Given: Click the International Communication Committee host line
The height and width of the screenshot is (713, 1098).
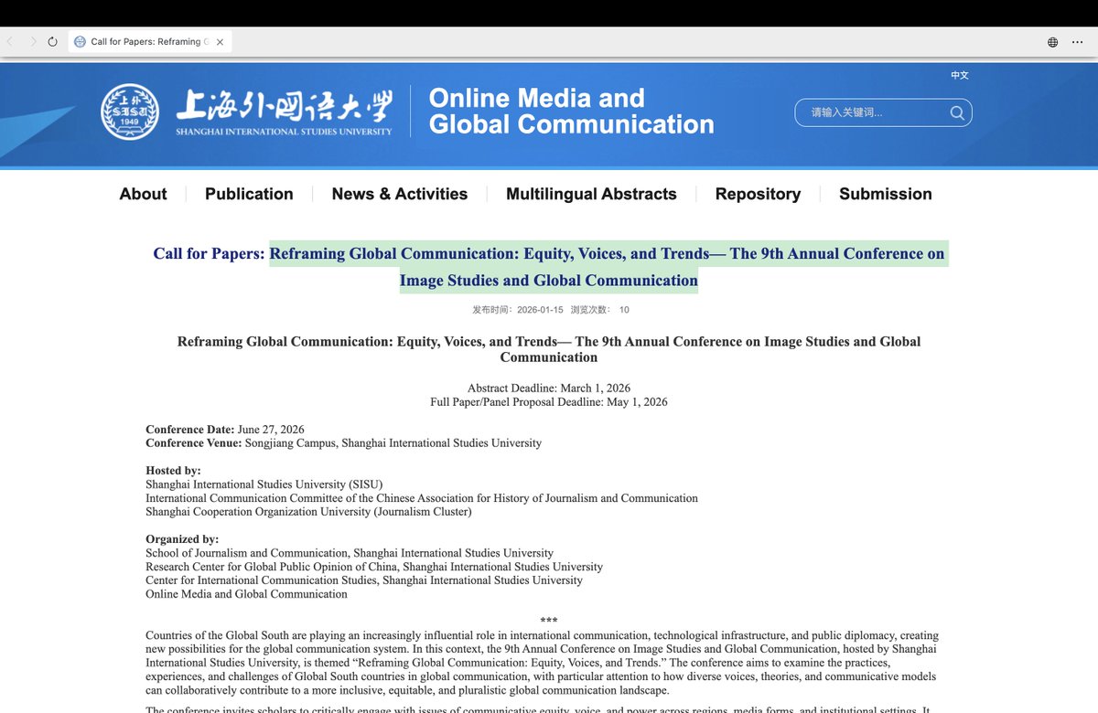Looking at the screenshot, I should (x=422, y=498).
